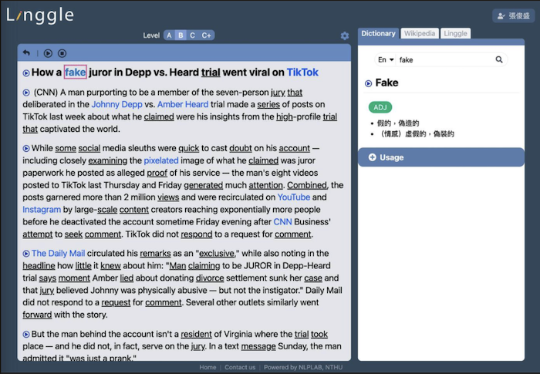Switch to the Linggle tab
The image size is (540, 374).
455,33
